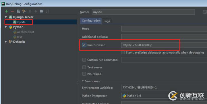
Task: Uncheck the Run browser checkbox
Action: tap(84, 45)
